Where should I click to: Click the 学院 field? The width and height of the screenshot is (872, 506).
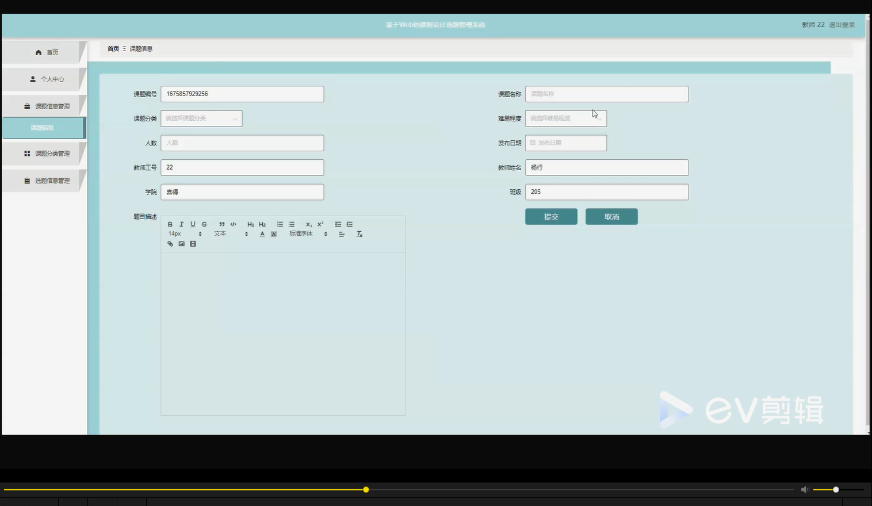(242, 192)
